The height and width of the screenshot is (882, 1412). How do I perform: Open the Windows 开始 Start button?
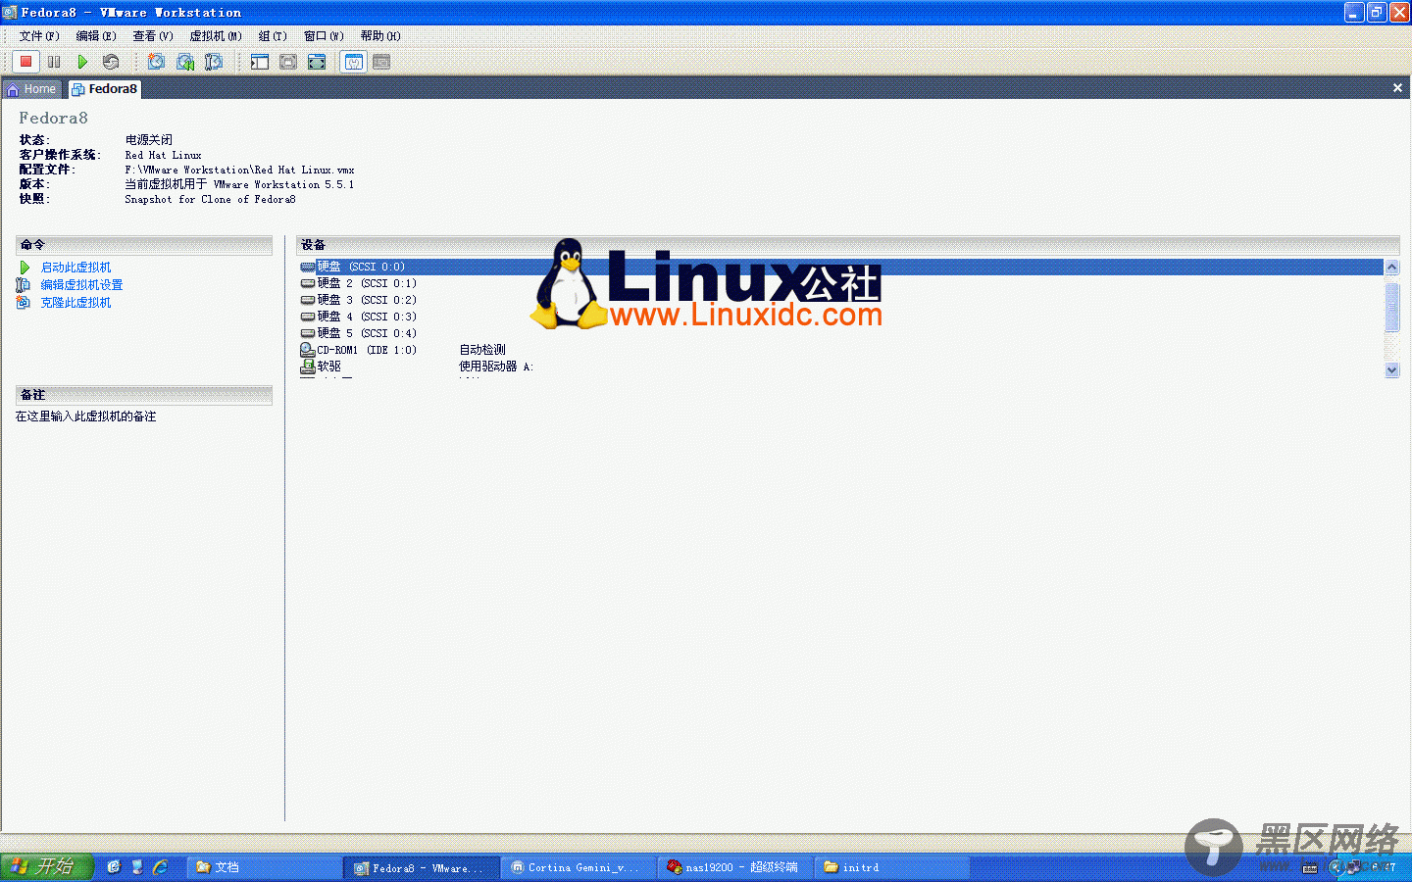(46, 866)
